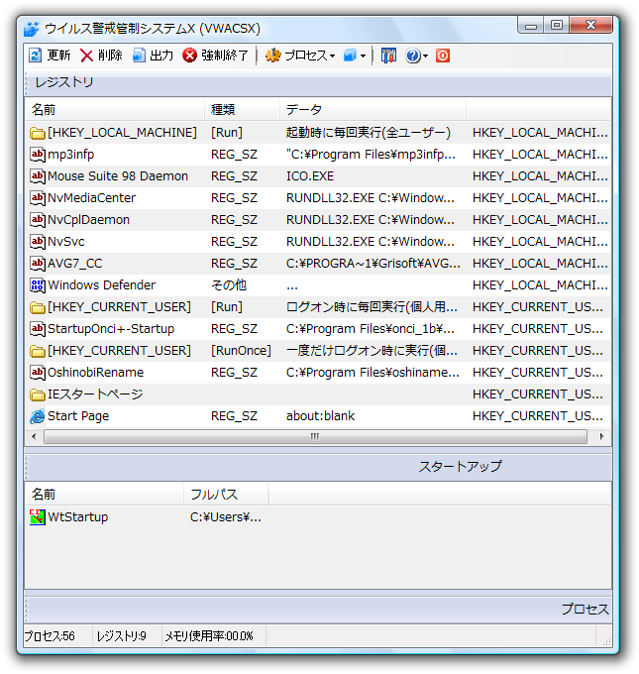Click the 強制終了 force-quit button

click(215, 56)
